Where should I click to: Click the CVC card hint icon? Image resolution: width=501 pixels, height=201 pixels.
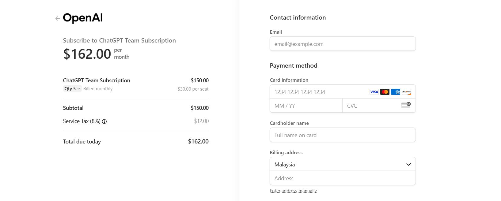tap(406, 105)
